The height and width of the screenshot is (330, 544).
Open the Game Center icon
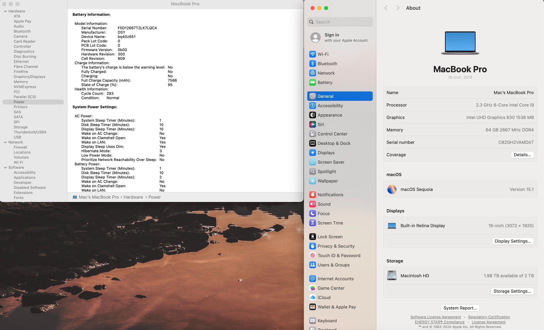313,288
